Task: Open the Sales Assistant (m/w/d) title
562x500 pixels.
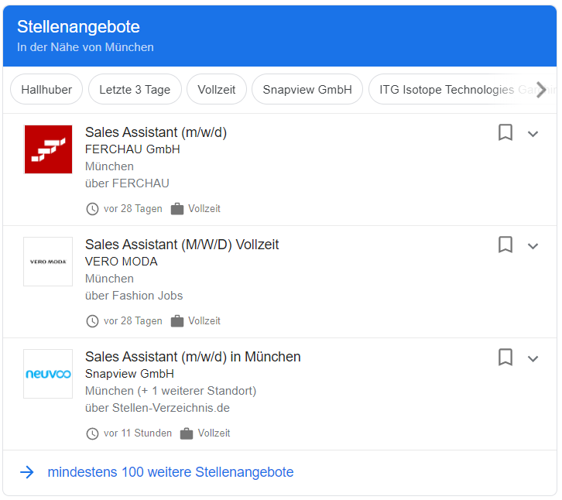Action: coord(156,132)
